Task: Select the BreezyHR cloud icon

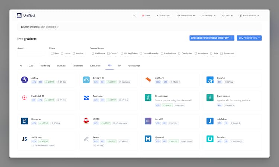Action: (86, 80)
